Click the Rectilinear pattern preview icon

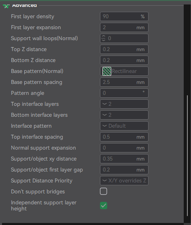(107, 71)
